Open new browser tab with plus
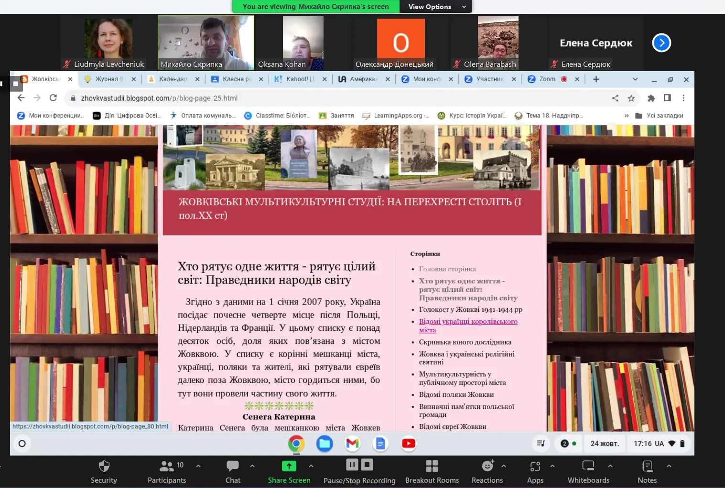725x488 pixels. [x=596, y=79]
